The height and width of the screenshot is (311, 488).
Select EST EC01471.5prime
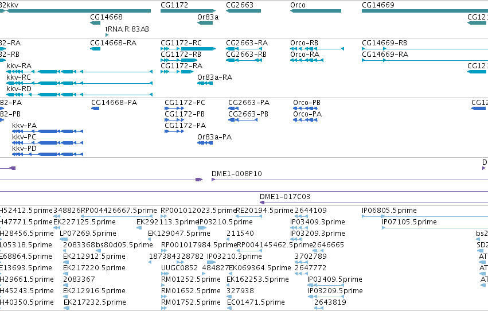tap(256, 303)
